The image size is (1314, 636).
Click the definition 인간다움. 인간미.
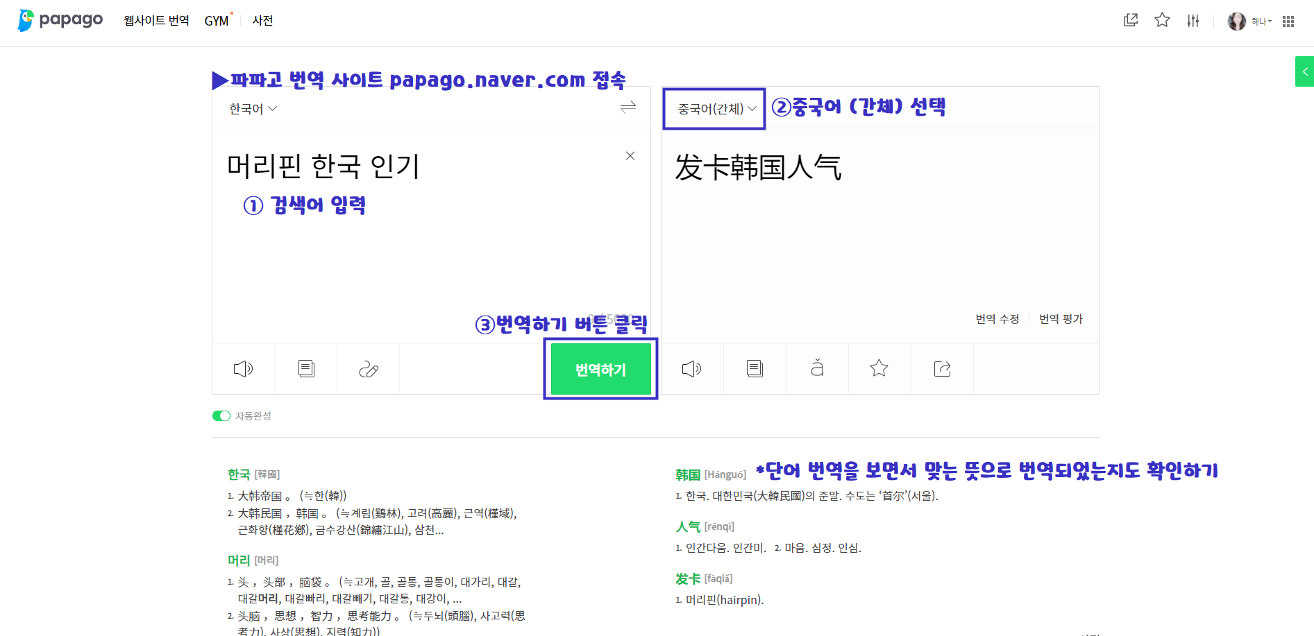coord(725,548)
